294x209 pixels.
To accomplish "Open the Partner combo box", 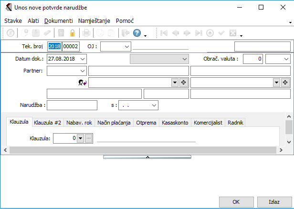I will (83, 71).
